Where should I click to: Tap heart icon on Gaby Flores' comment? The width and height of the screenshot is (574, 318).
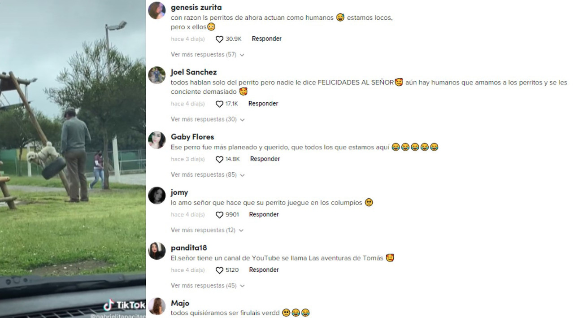click(219, 160)
